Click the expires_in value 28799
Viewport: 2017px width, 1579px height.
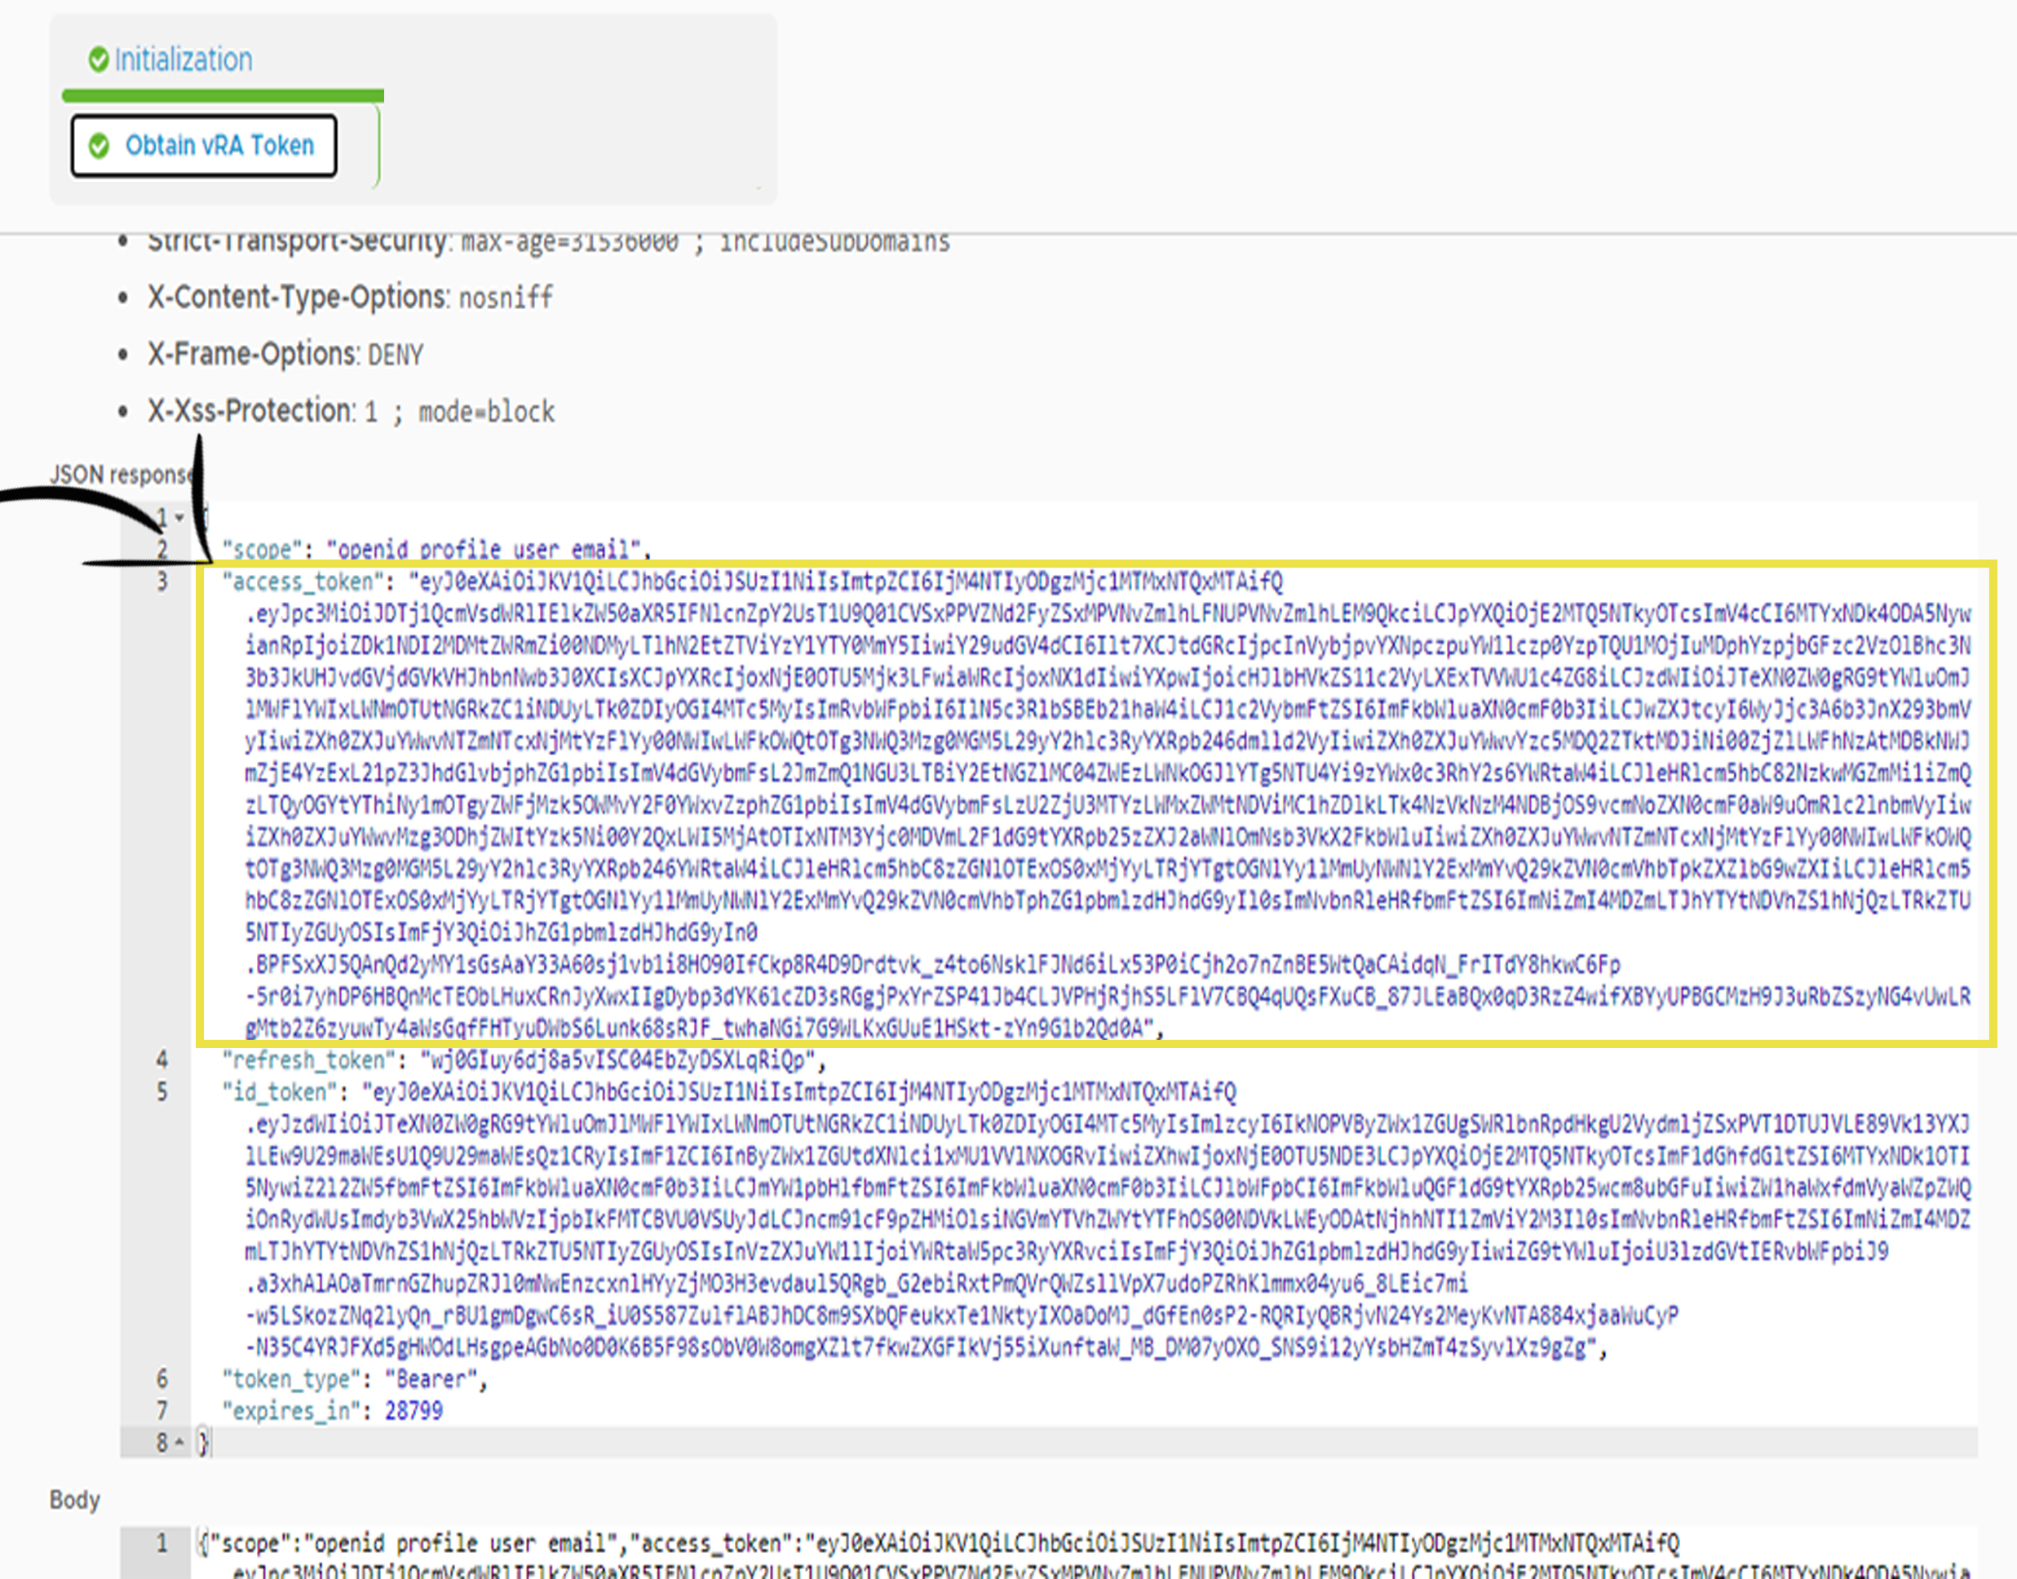[x=414, y=1411]
